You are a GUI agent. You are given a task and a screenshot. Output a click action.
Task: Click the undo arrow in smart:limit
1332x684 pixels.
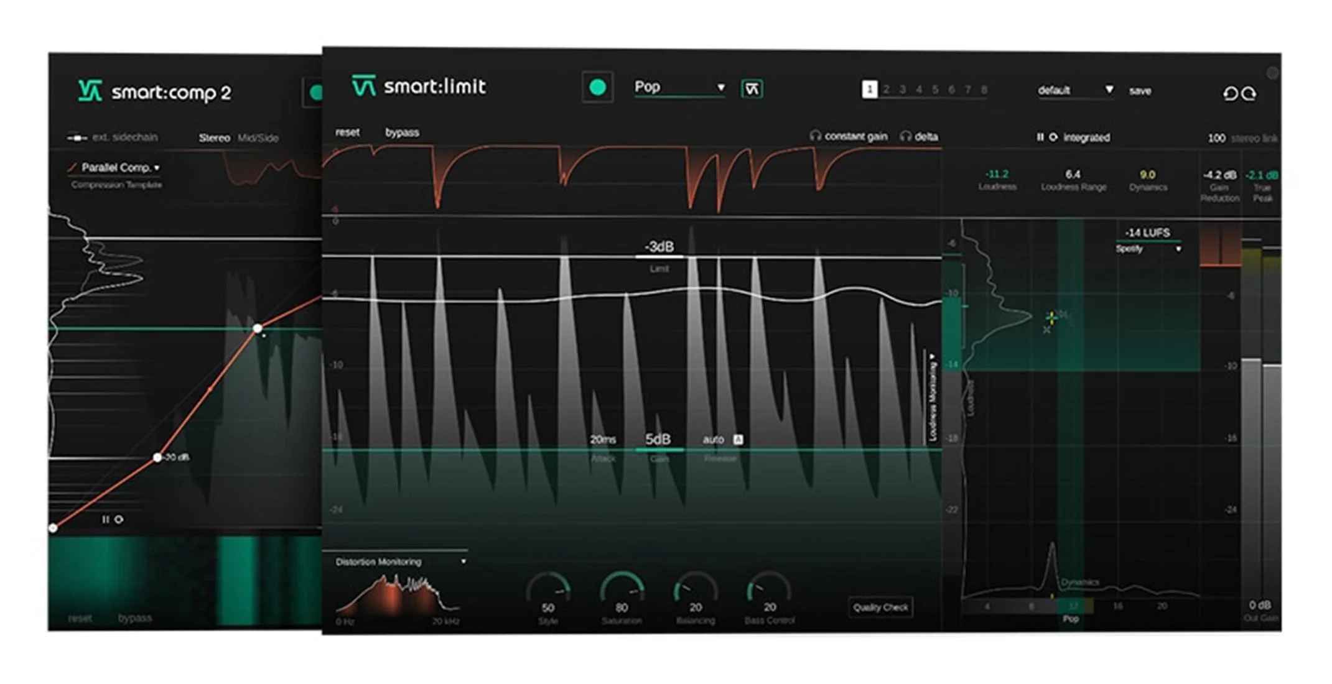pos(1230,93)
